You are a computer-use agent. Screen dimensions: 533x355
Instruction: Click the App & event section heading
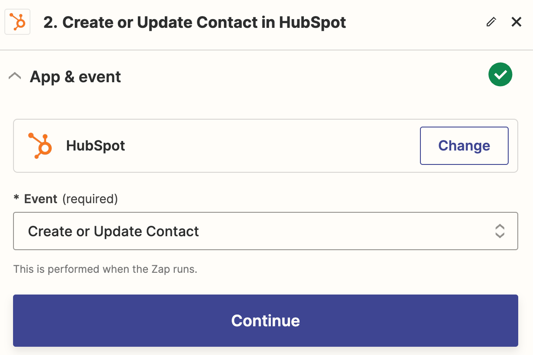pyautogui.click(x=75, y=77)
